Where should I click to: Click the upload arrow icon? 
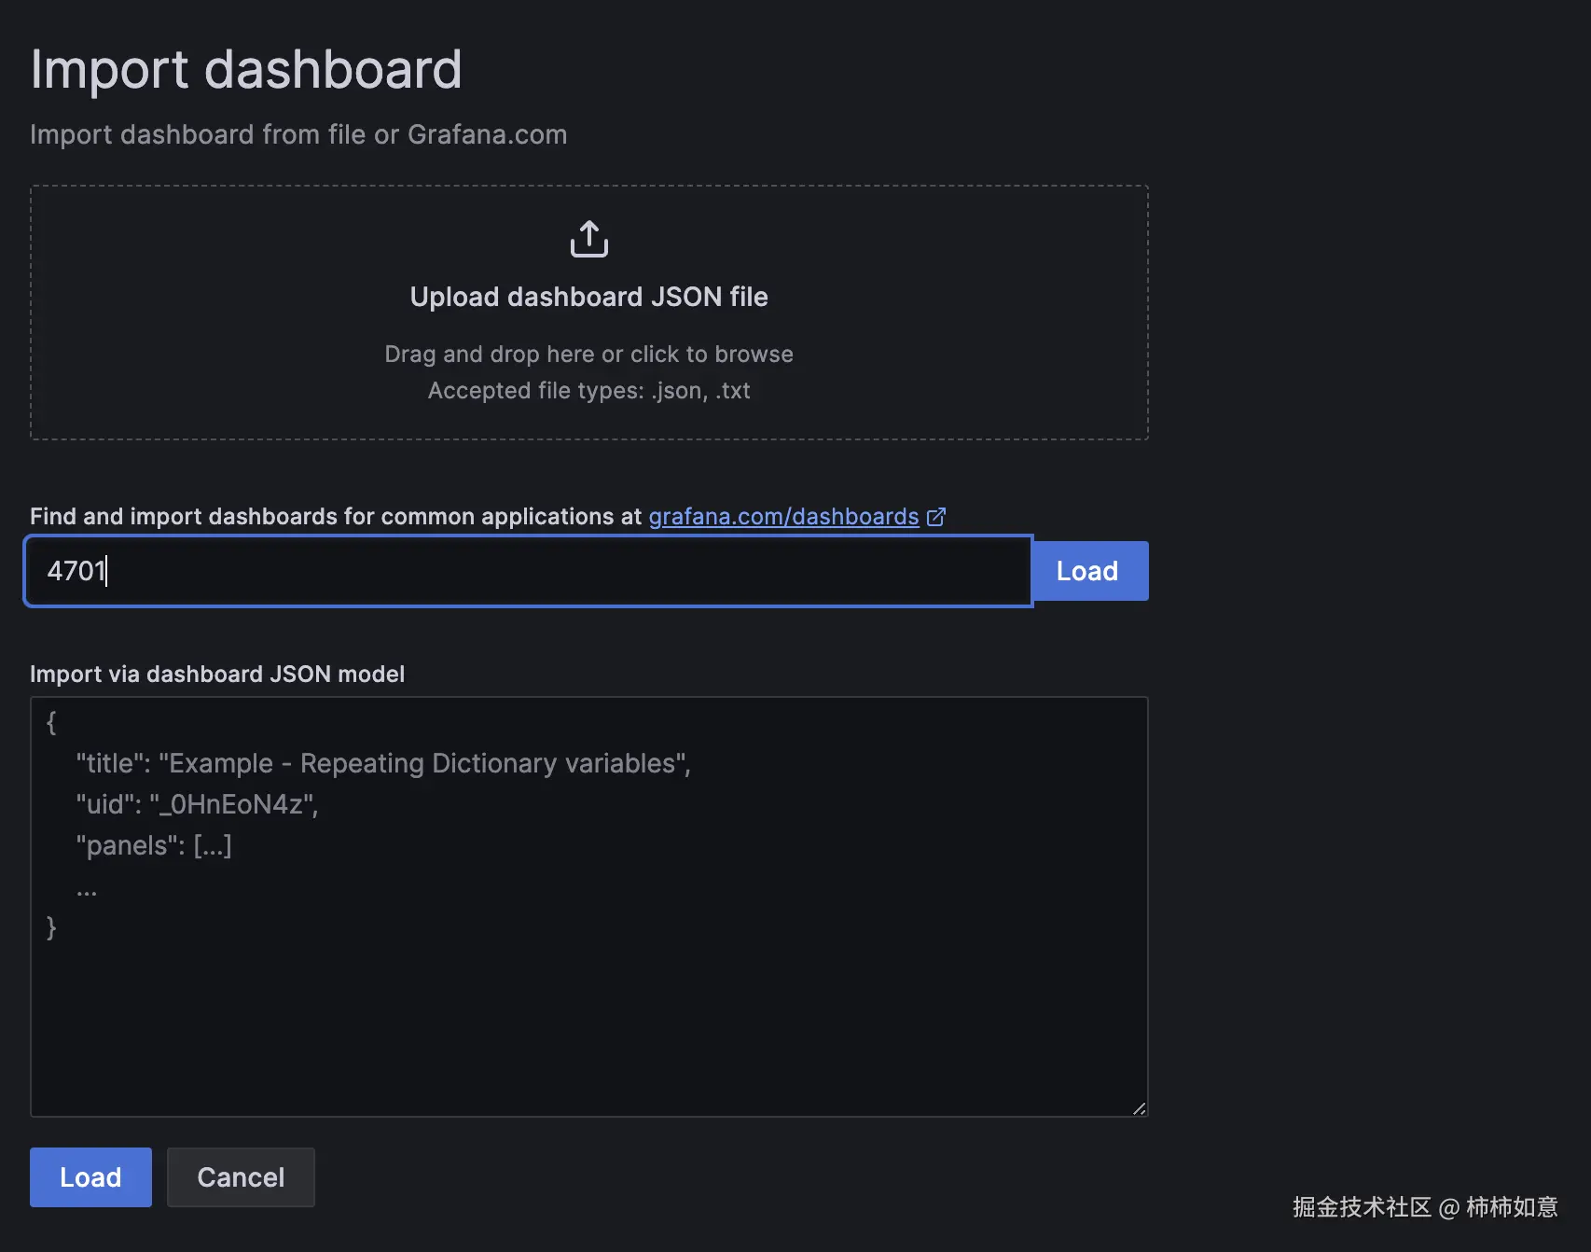coord(588,239)
